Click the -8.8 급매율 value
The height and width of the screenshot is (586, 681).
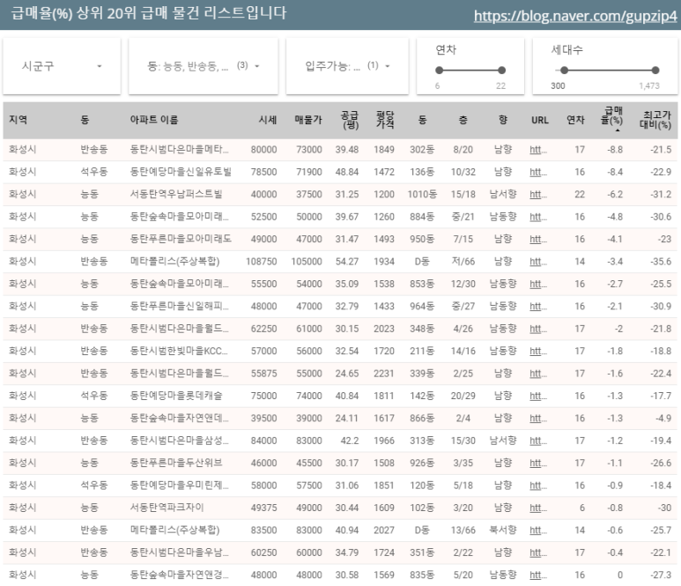click(x=615, y=150)
